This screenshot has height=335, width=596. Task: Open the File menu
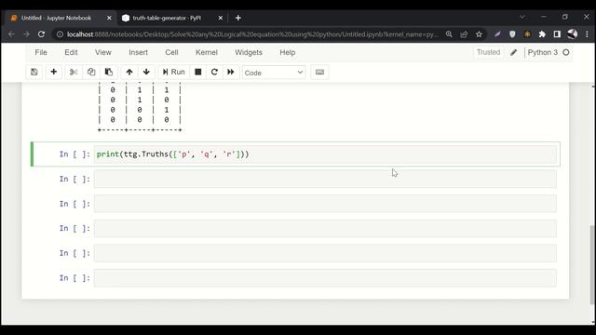tap(41, 52)
